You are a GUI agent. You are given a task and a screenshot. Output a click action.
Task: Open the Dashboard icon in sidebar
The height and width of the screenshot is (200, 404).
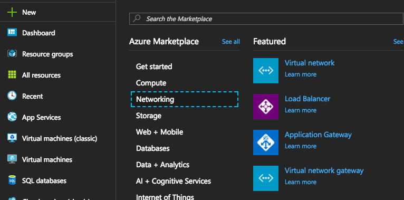(x=12, y=33)
